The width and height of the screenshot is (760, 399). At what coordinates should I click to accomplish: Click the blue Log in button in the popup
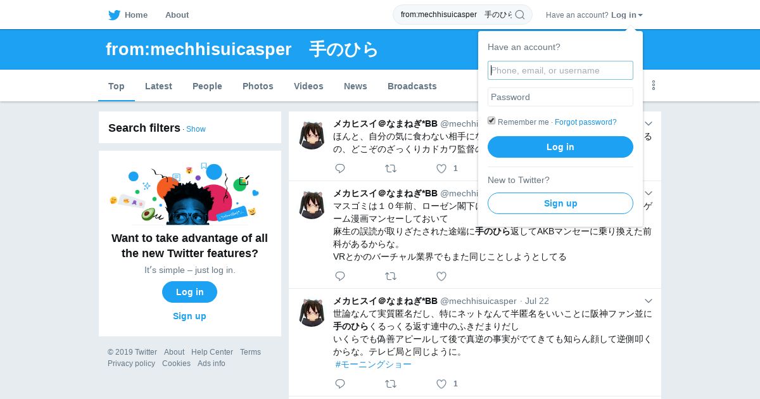click(x=560, y=147)
